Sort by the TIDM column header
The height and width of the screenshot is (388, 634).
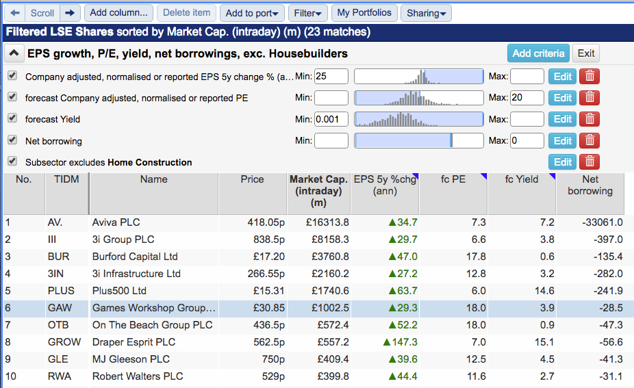tap(66, 193)
